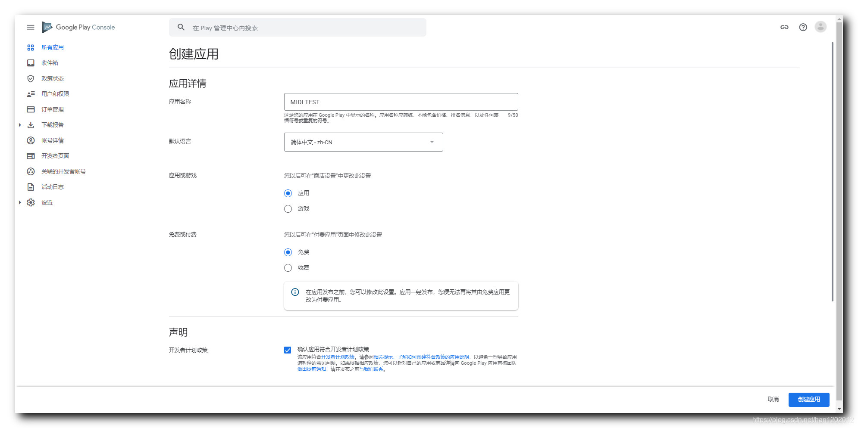Open 关联的开发者帐号 in sidebar
Screen dimensions: 858x428
tap(63, 171)
